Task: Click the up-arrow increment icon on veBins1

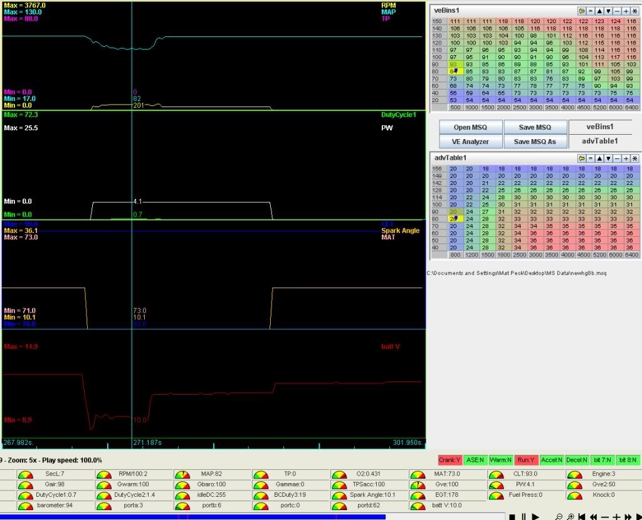Action: (x=599, y=11)
